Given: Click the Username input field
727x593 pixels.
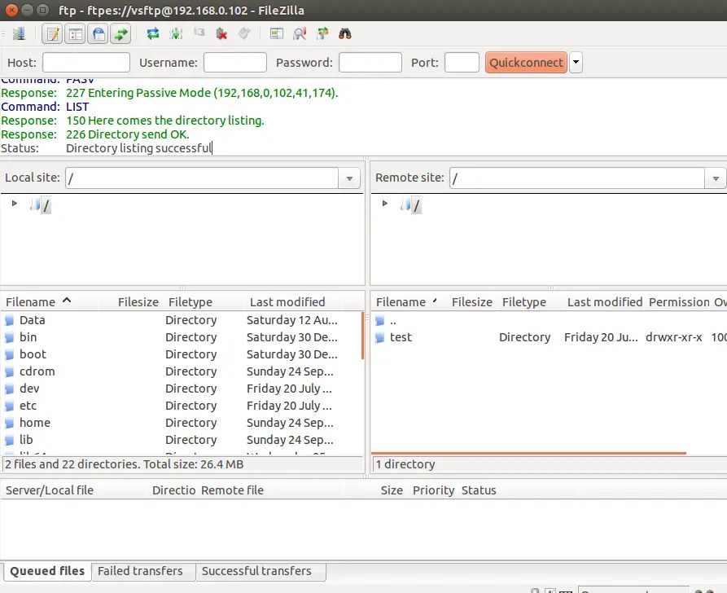Looking at the screenshot, I should [x=235, y=62].
